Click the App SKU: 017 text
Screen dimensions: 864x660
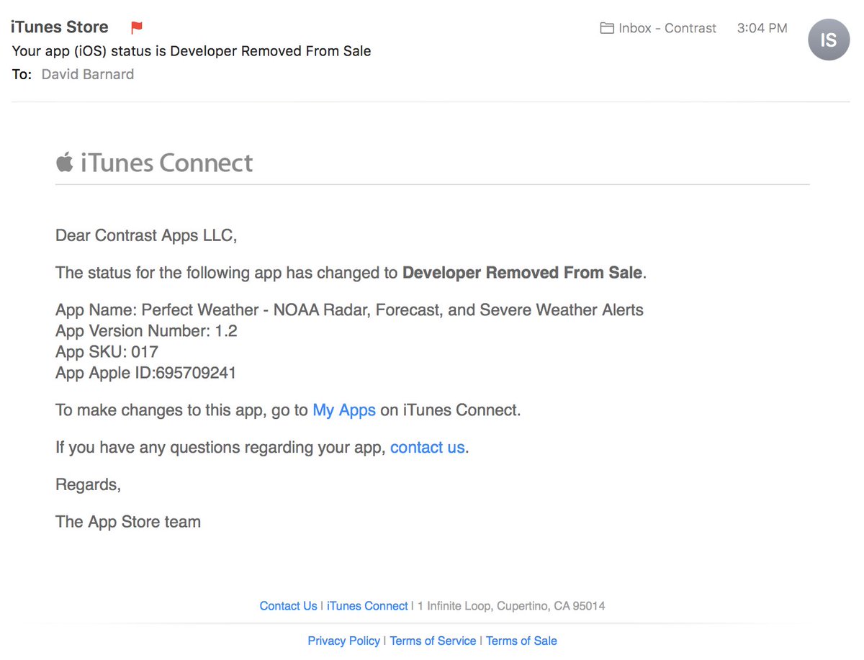coord(107,352)
